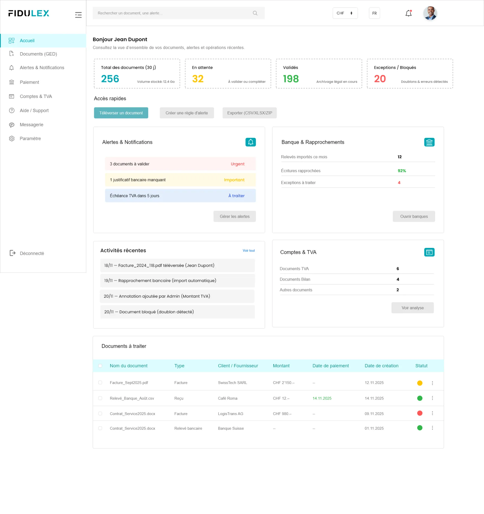Click the Voir tout link

tap(248, 251)
